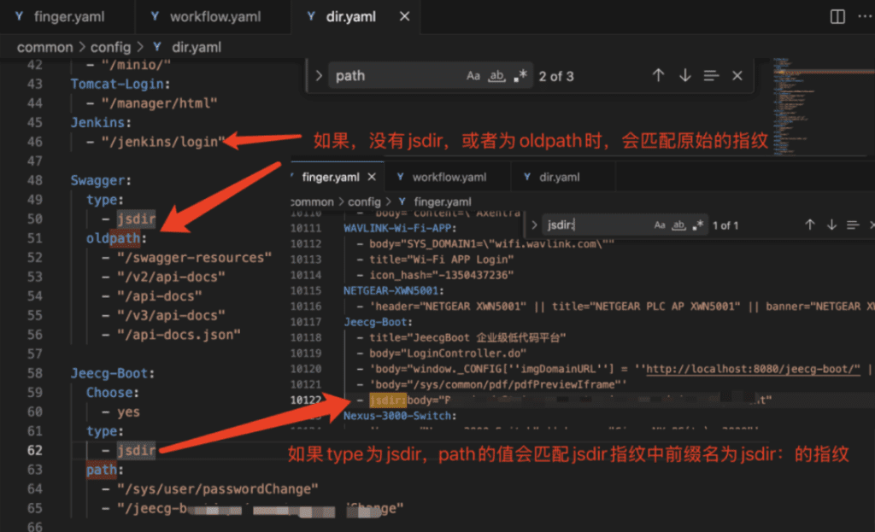Go to previous match in jsdir: search
875x532 pixels.
pos(810,225)
